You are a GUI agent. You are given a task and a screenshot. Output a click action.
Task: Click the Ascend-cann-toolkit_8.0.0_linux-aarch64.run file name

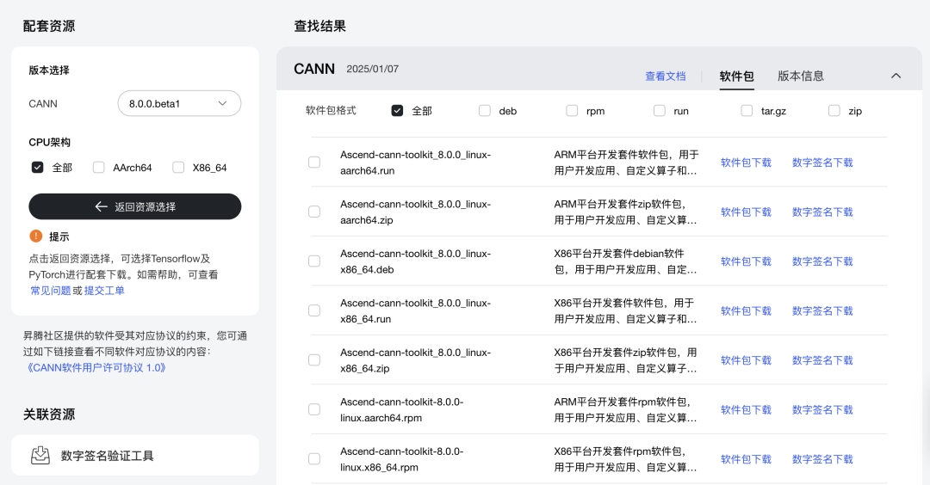415,163
